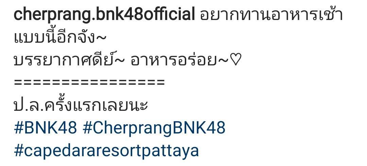This screenshot has height=166, width=367.
Task: Click the equals-sign separator line
Action: 89,82
